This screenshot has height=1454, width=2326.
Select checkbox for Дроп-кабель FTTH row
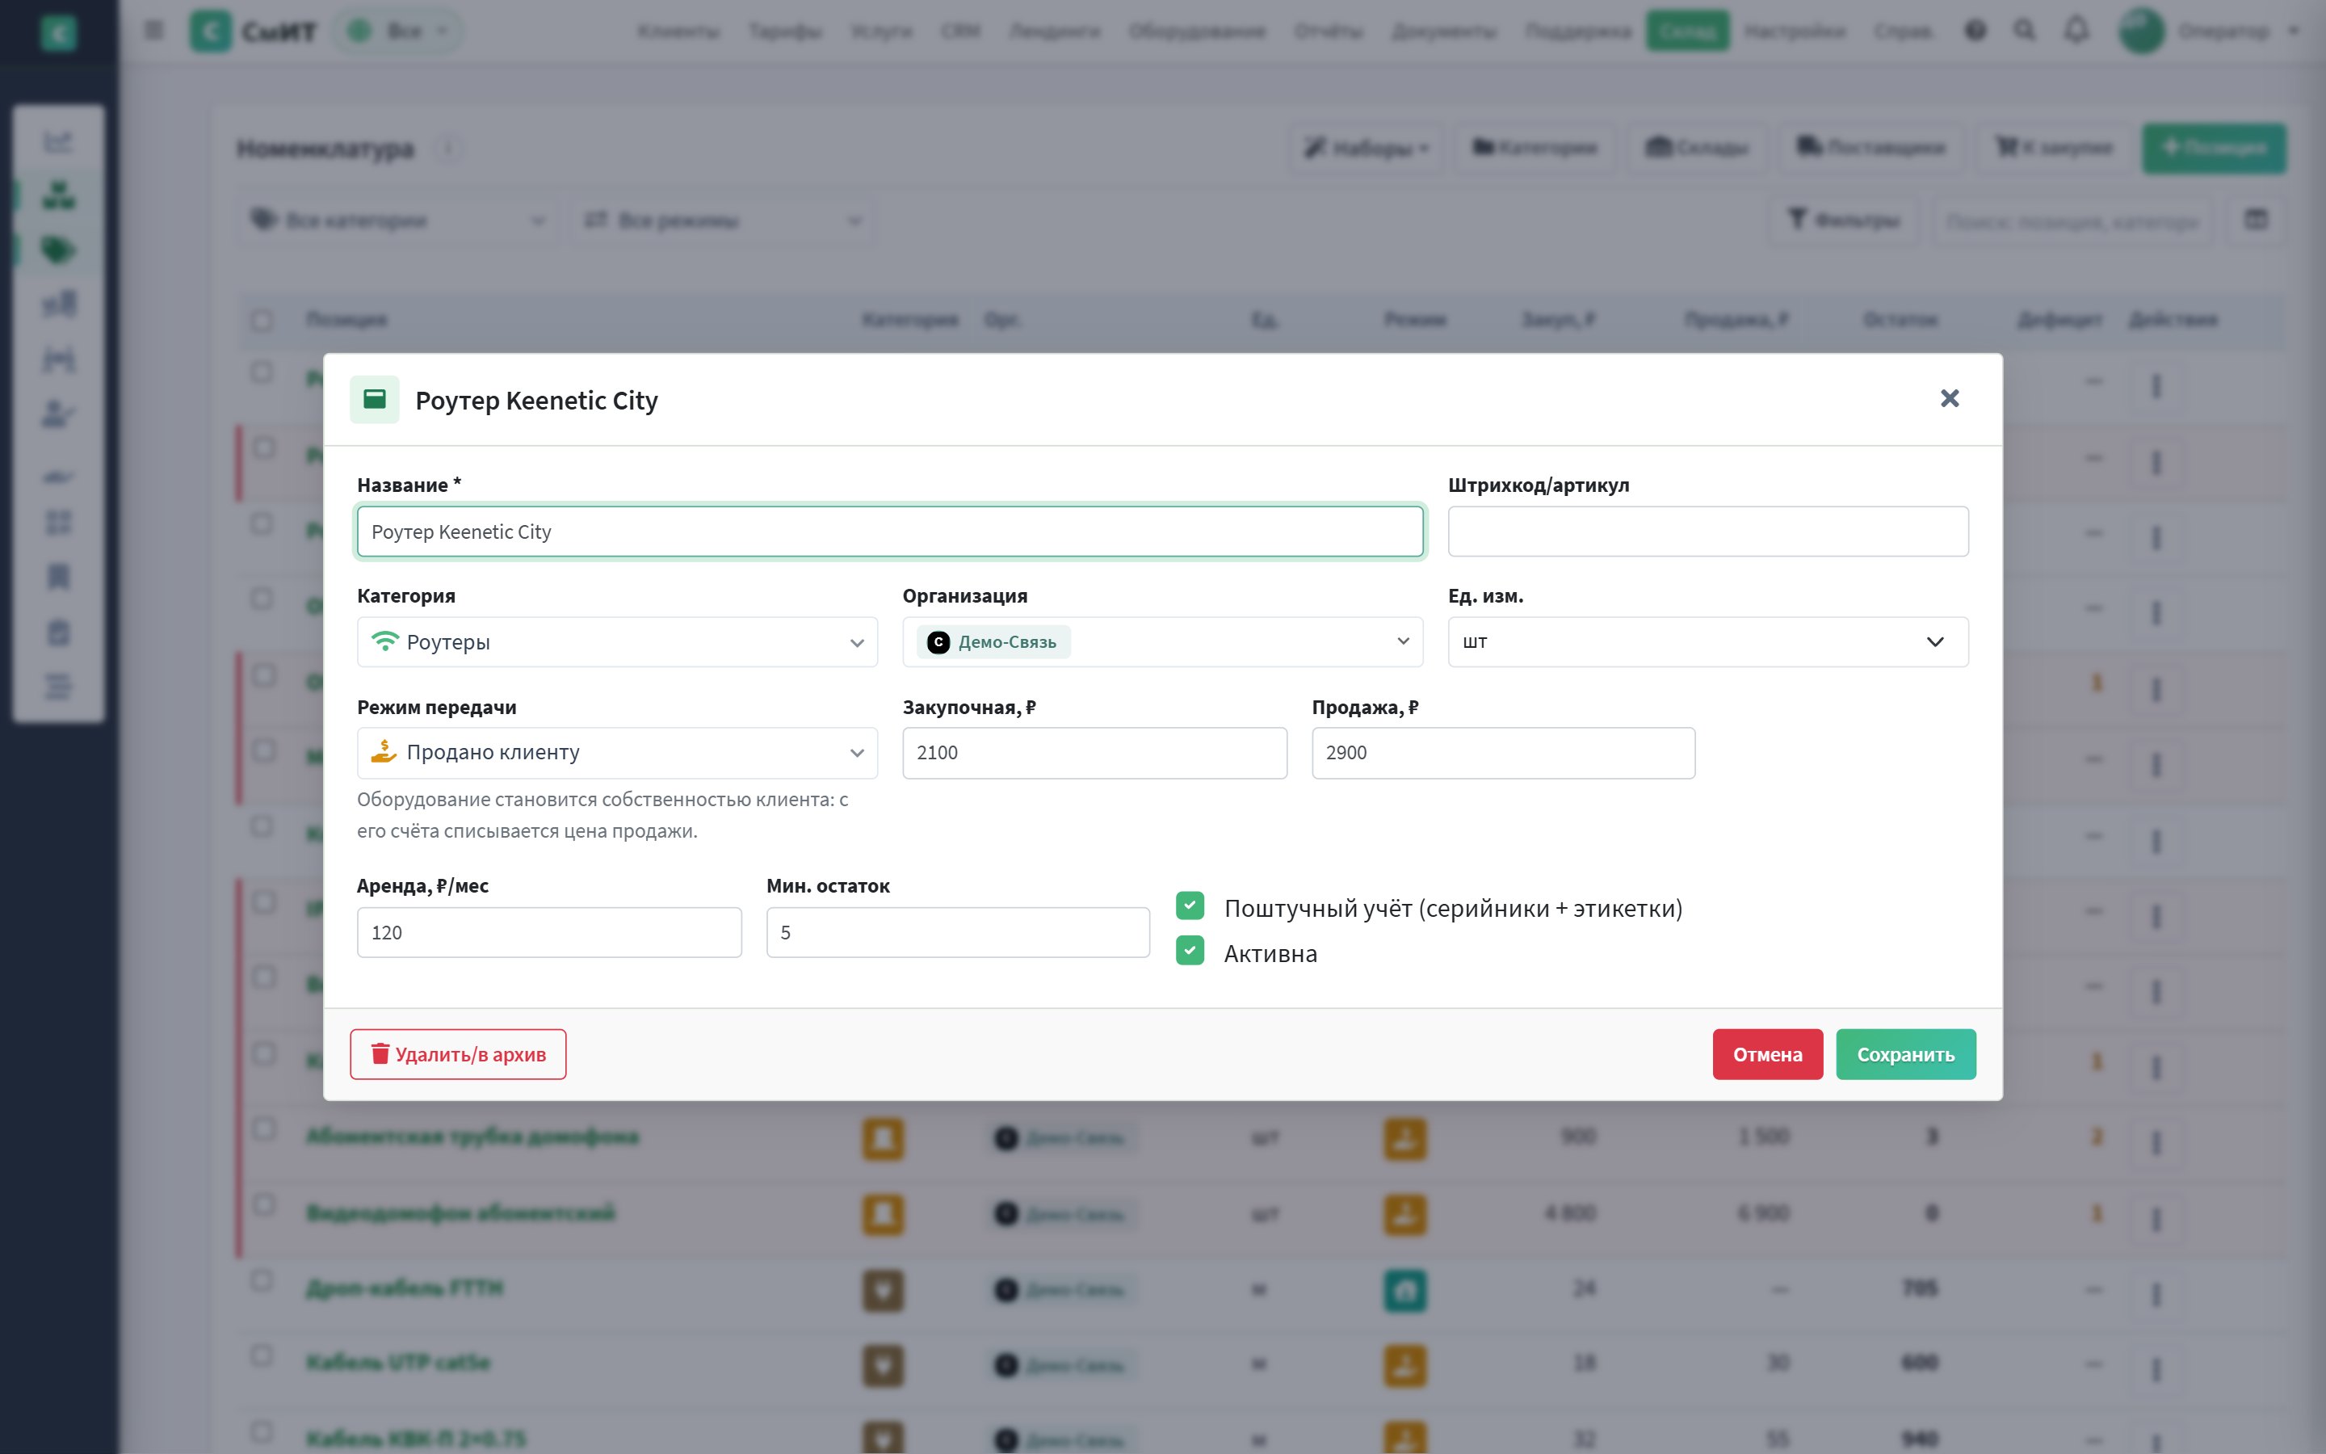tap(261, 1281)
